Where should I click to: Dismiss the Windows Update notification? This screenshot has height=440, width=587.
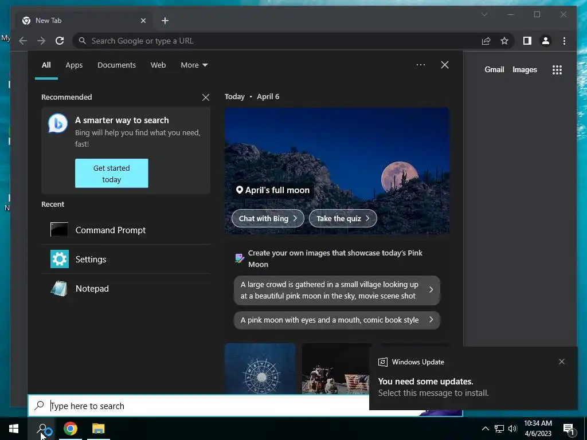point(562,362)
